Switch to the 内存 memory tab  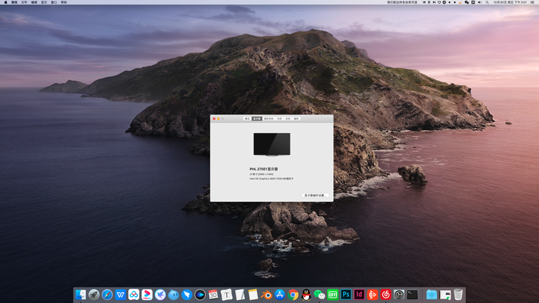tap(279, 118)
